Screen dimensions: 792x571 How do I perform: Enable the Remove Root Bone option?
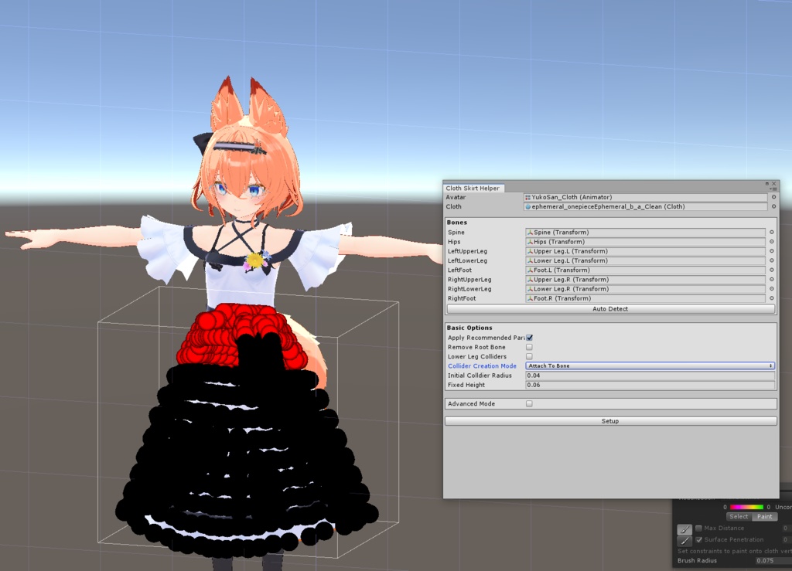(x=529, y=347)
